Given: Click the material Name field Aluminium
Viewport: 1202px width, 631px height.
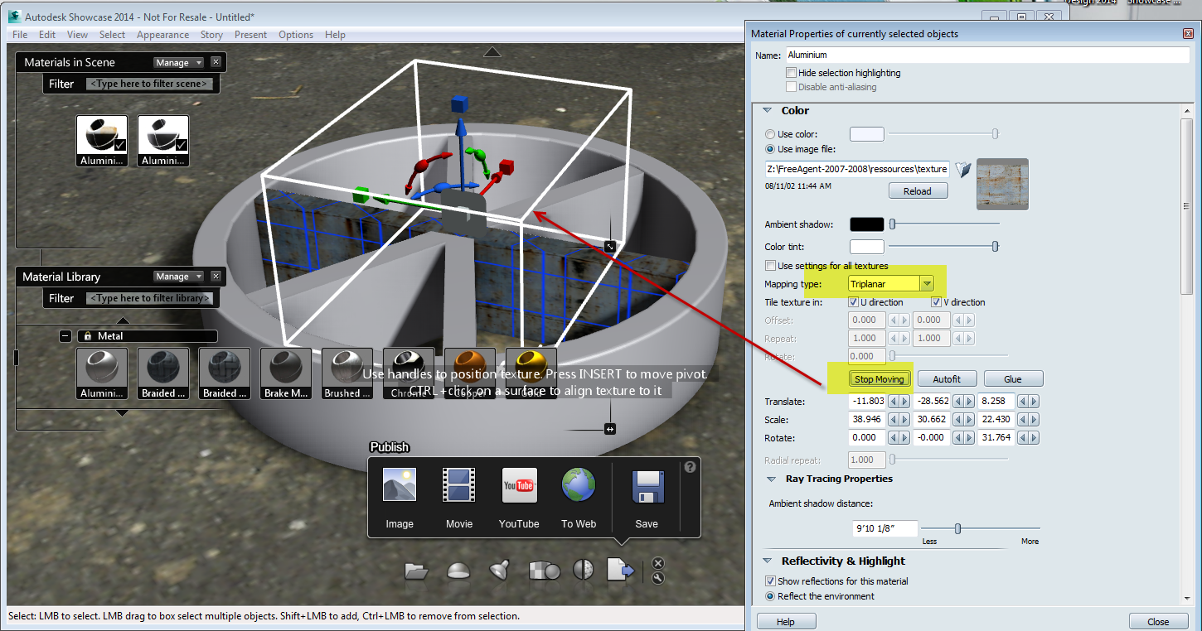Looking at the screenshot, I should (x=986, y=55).
